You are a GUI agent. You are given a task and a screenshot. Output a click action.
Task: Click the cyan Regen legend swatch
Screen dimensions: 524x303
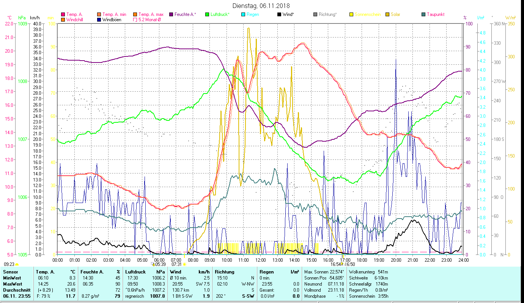[243, 15]
